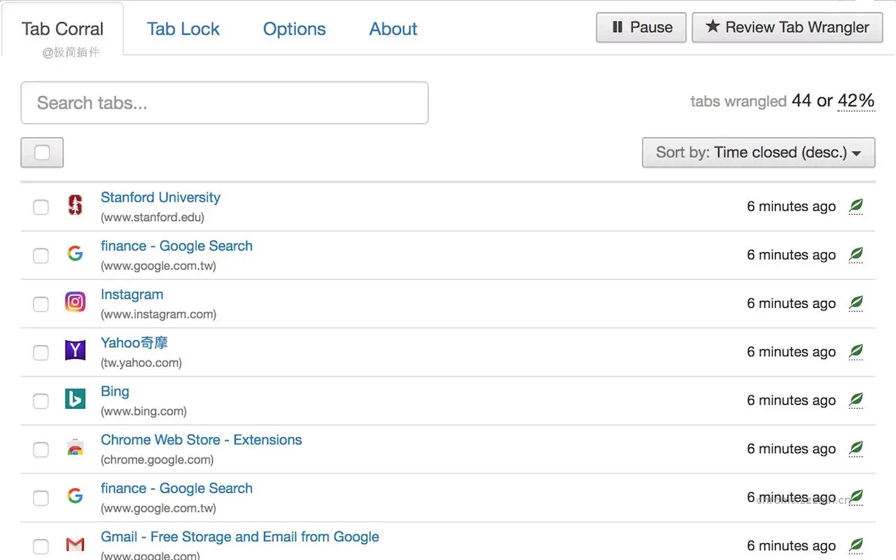Click the Gmail favicon icon
896x560 pixels.
pyautogui.click(x=75, y=544)
